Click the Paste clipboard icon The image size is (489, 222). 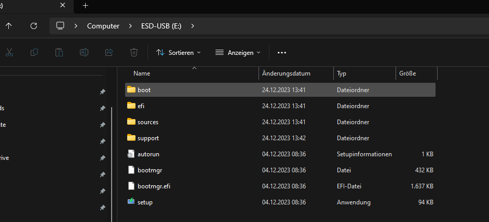click(x=59, y=52)
